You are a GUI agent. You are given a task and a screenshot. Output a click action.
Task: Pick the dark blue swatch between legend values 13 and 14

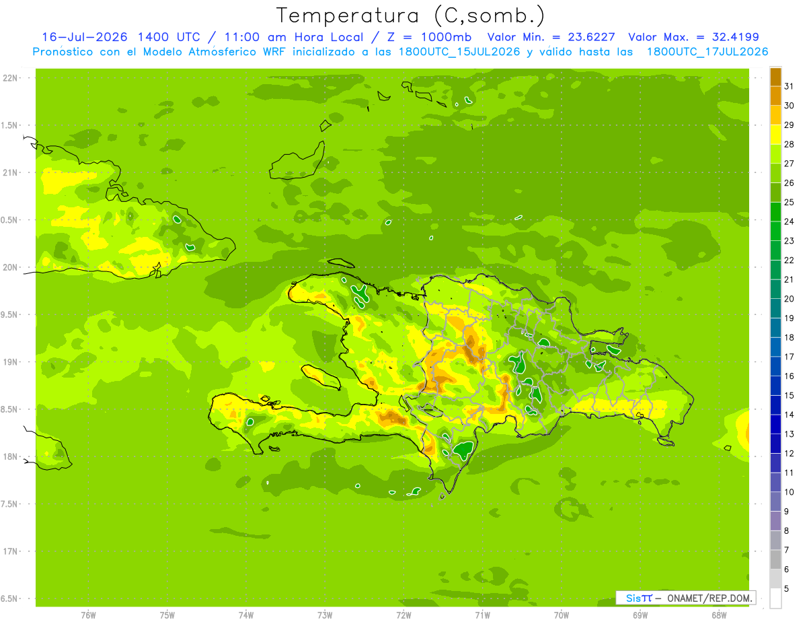coord(775,424)
